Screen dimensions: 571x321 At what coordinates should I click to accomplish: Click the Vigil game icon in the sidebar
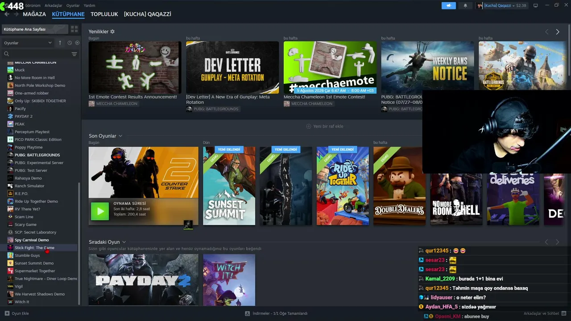click(x=10, y=286)
